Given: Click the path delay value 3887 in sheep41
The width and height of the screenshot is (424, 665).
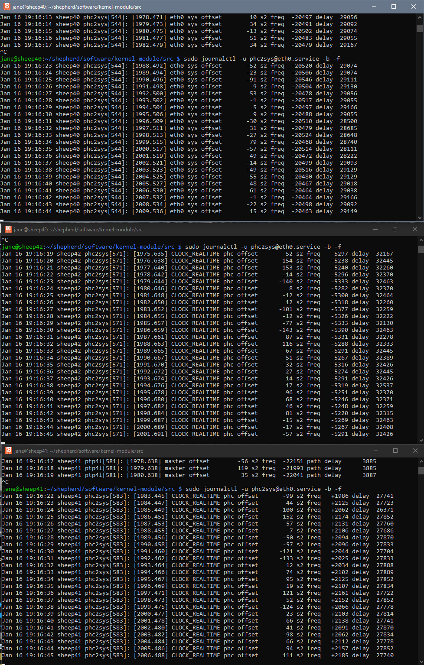Looking at the screenshot, I should (x=369, y=475).
